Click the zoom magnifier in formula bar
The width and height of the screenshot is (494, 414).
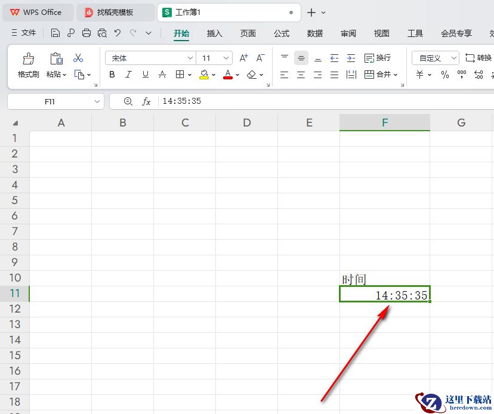128,101
